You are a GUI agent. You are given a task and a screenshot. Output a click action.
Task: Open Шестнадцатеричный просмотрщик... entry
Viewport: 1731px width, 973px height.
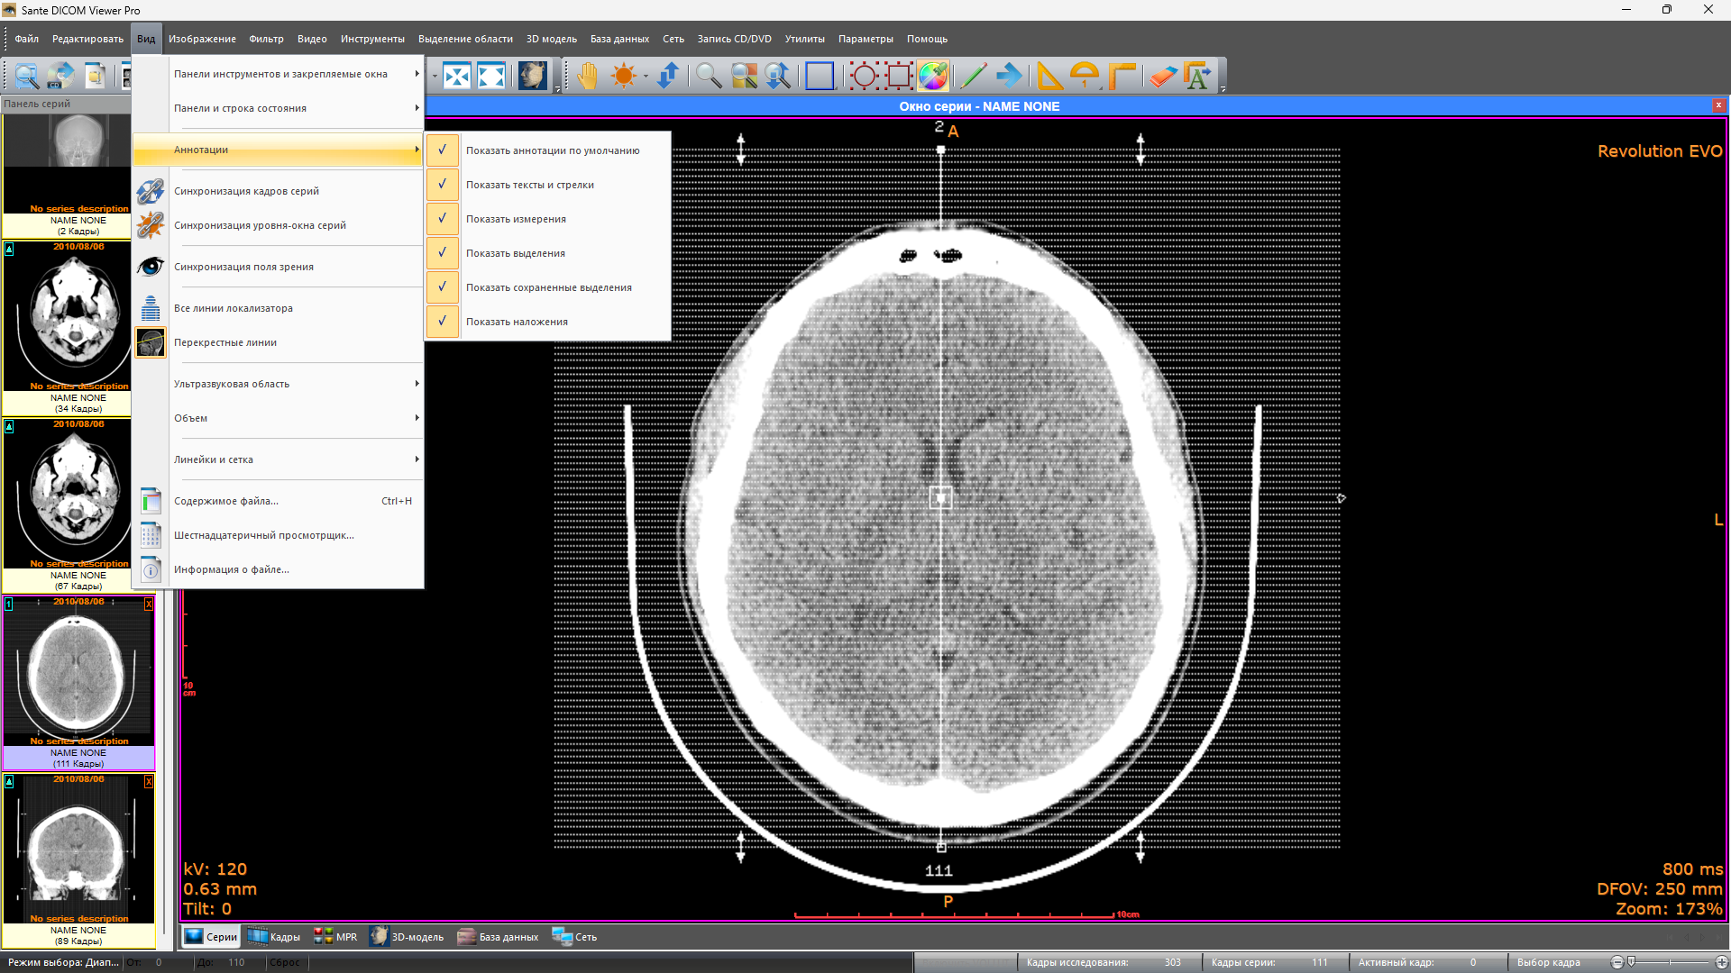point(279,535)
